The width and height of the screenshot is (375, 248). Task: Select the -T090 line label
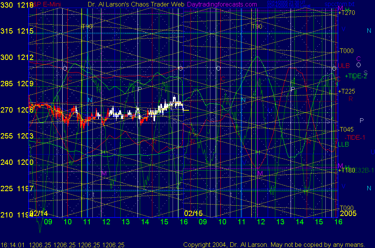[346, 208]
